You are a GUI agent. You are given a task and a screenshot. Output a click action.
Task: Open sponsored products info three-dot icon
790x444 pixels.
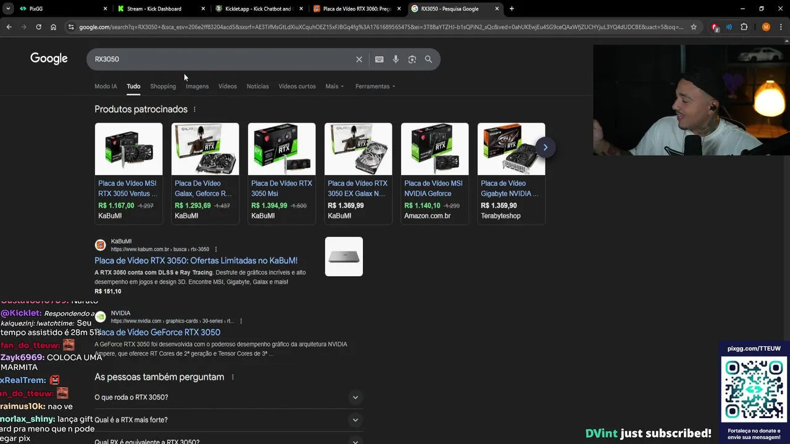tap(194, 109)
